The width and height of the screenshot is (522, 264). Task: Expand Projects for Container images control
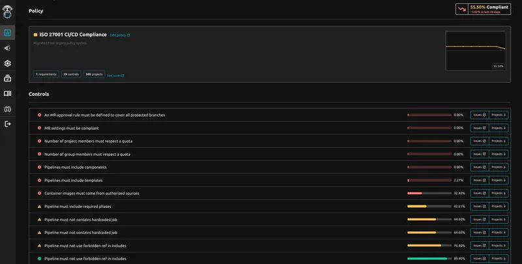point(499,194)
